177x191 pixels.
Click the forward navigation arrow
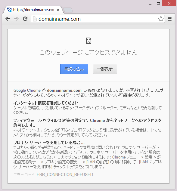(x=16, y=19)
